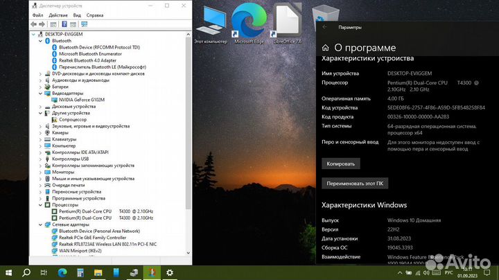Open the Файл menu
This screenshot has width=499, height=280.
pos(37,15)
